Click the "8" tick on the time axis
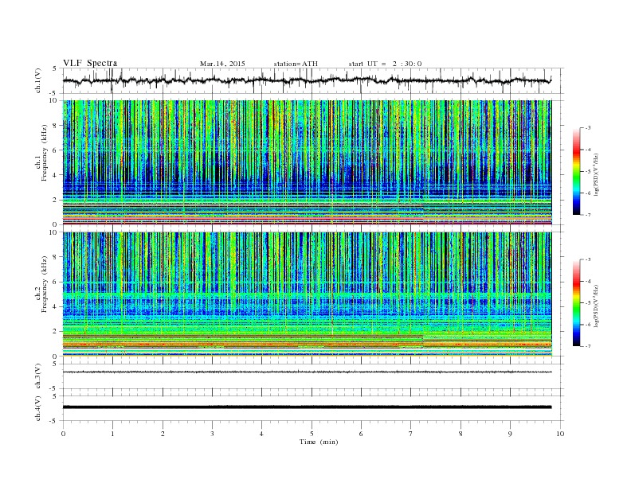 [x=461, y=434]
